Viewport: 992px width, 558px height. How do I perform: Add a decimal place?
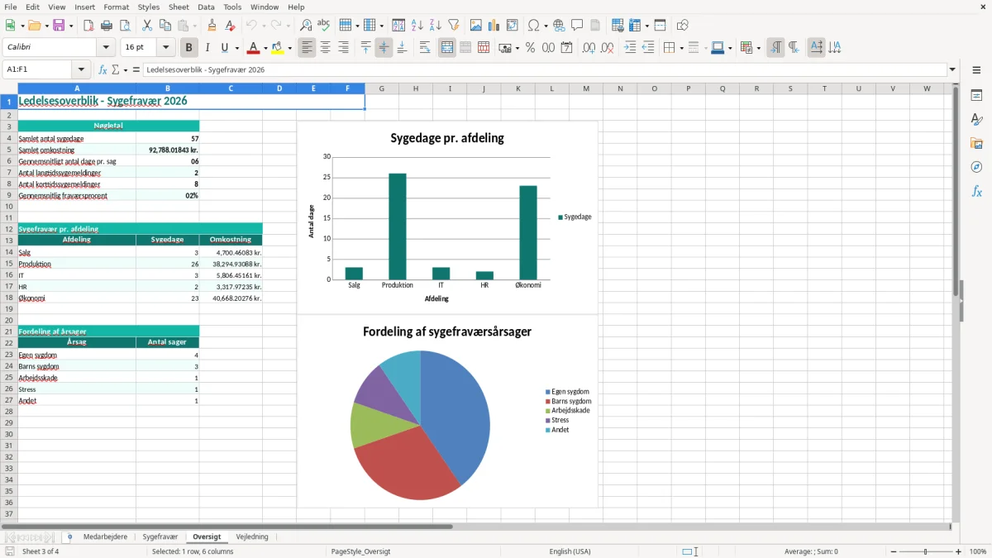coord(589,48)
